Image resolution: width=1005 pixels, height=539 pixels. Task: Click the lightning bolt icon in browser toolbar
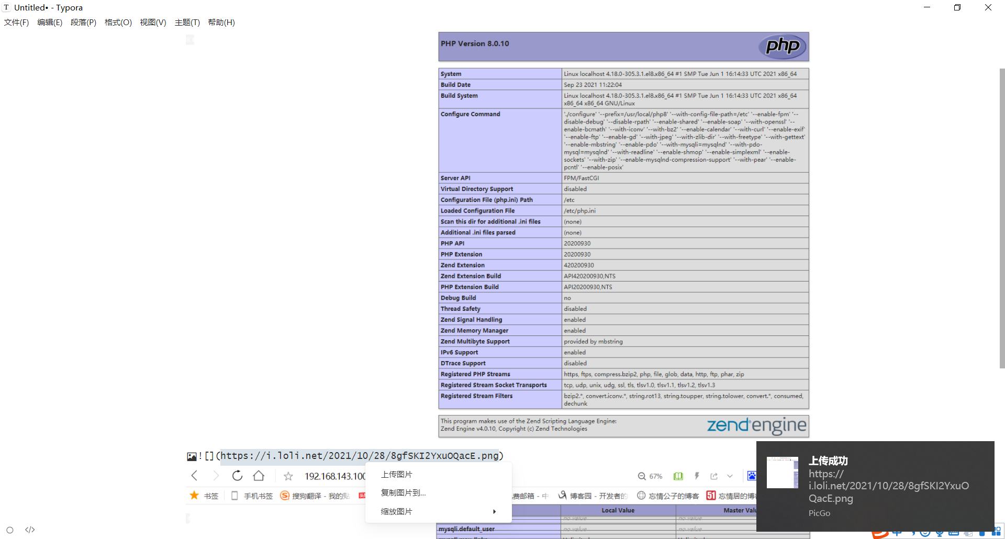pos(697,476)
